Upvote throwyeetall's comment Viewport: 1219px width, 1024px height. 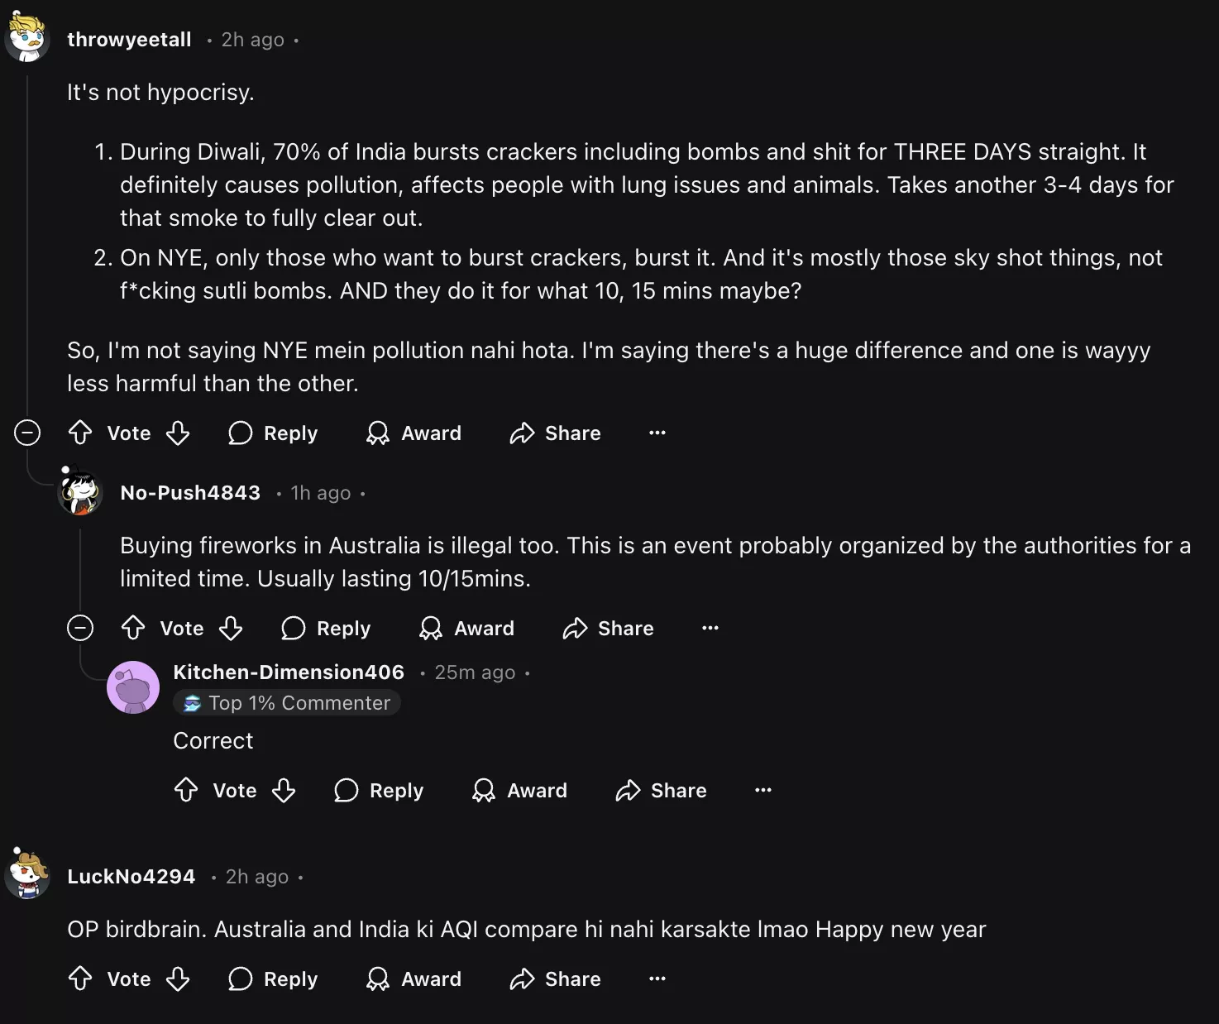coord(80,433)
